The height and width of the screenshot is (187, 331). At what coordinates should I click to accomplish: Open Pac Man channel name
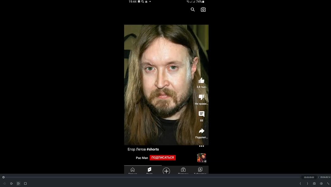point(142,158)
